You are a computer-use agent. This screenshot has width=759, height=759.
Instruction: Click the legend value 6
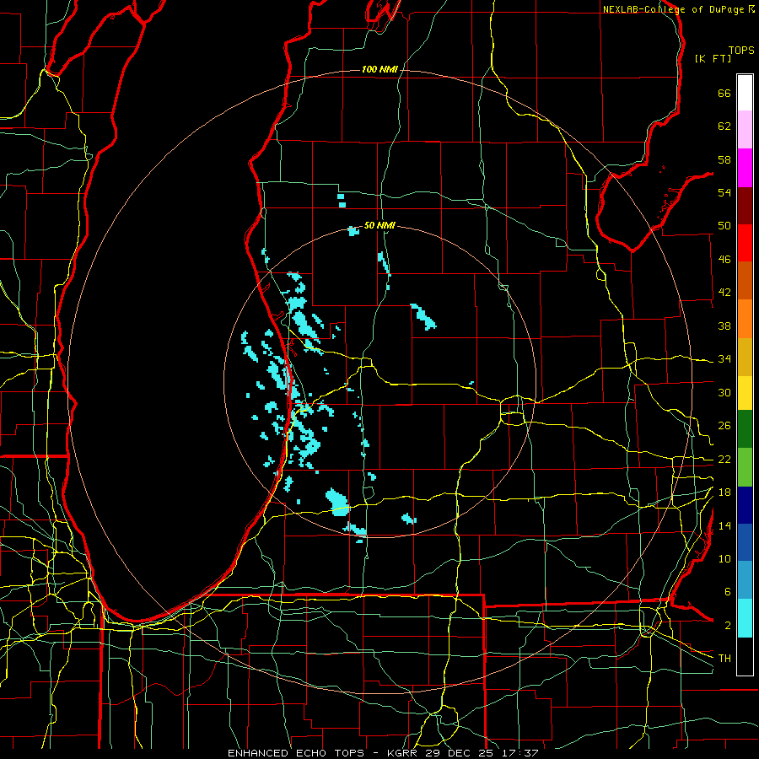point(727,592)
